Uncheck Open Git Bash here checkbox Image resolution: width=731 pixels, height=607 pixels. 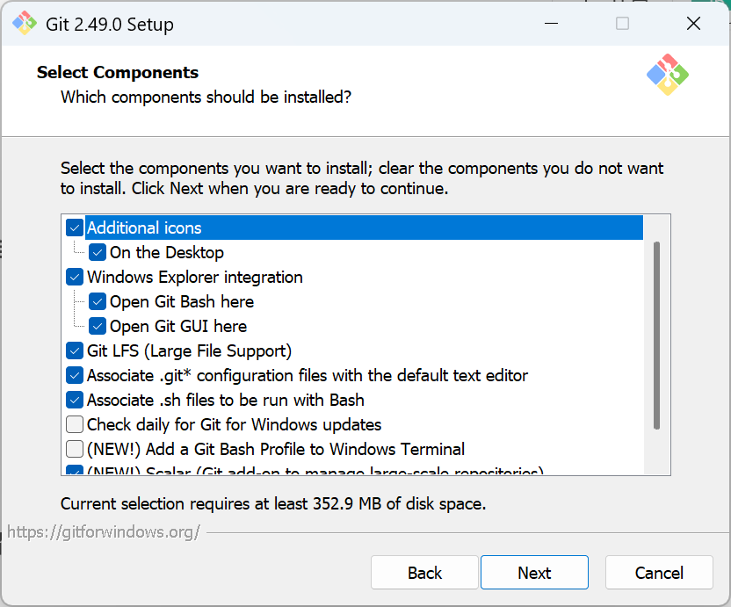click(97, 301)
